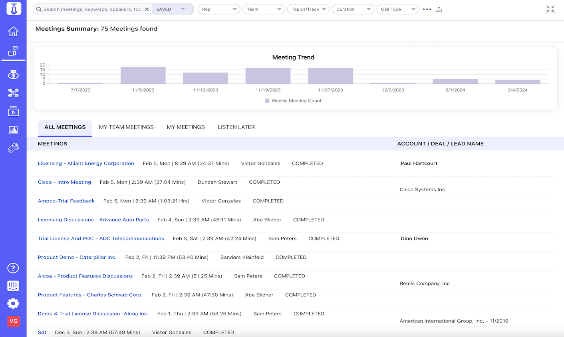564x337 pixels.
Task: Expand the Rep filter dropdown
Action: coord(218,9)
